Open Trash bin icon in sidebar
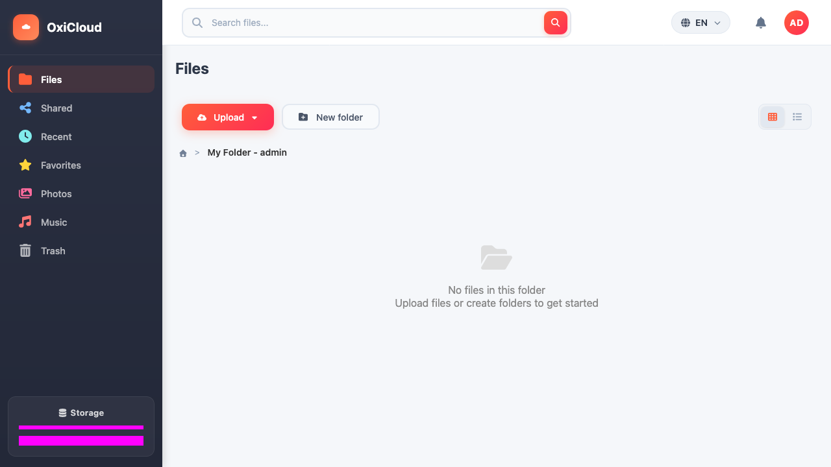831x467 pixels. tap(25, 251)
